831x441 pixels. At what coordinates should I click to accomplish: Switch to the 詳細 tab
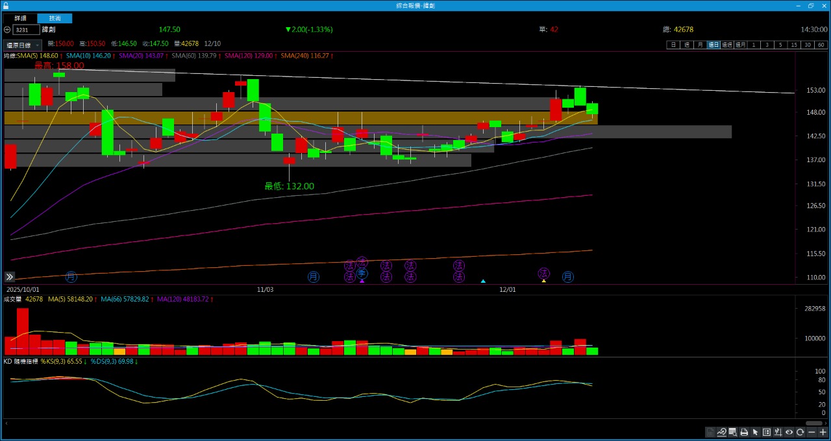pyautogui.click(x=20, y=18)
